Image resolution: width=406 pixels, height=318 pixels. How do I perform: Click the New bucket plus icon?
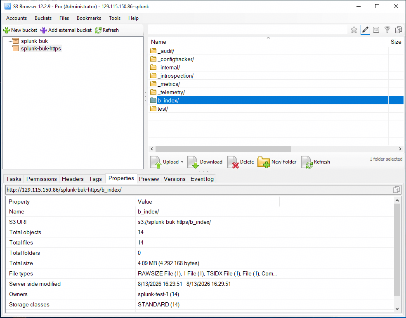point(7,30)
